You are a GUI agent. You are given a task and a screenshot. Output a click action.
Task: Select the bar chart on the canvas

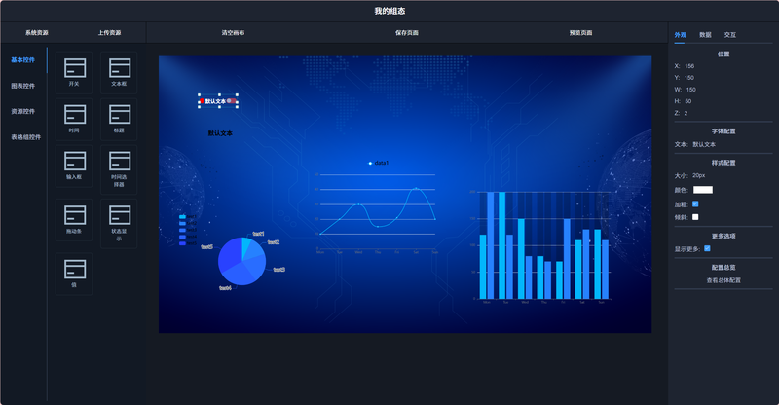click(543, 246)
